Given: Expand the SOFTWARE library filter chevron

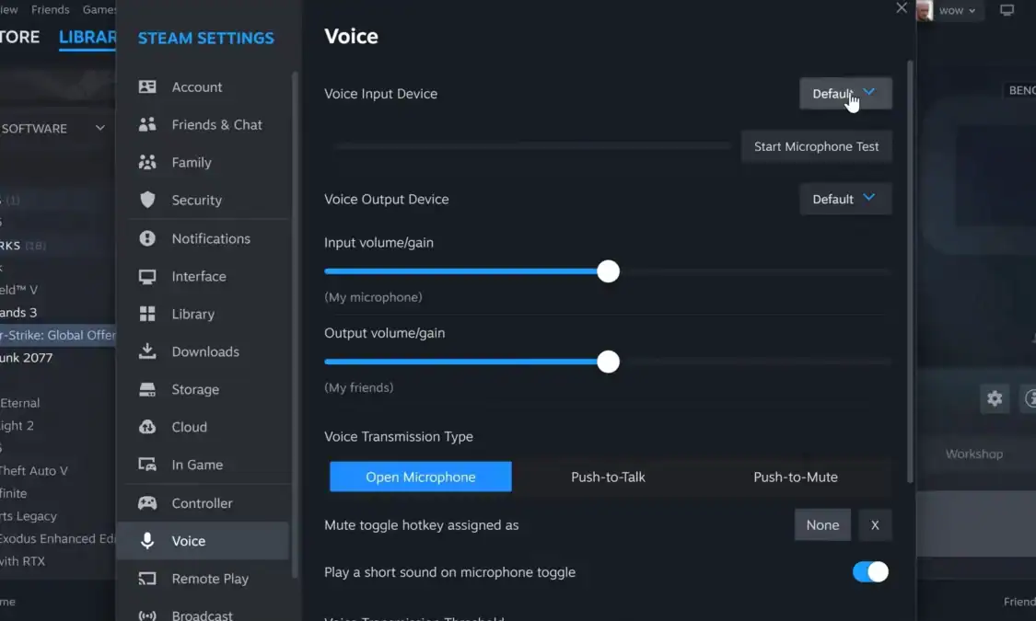Looking at the screenshot, I should [x=99, y=128].
